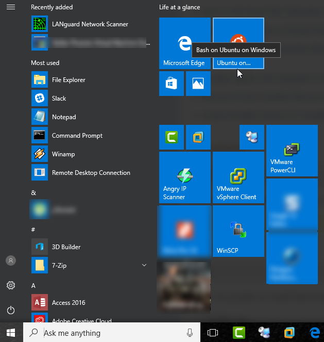The height and width of the screenshot is (342, 324).
Task: Click the Power button icon
Action: tap(11, 310)
